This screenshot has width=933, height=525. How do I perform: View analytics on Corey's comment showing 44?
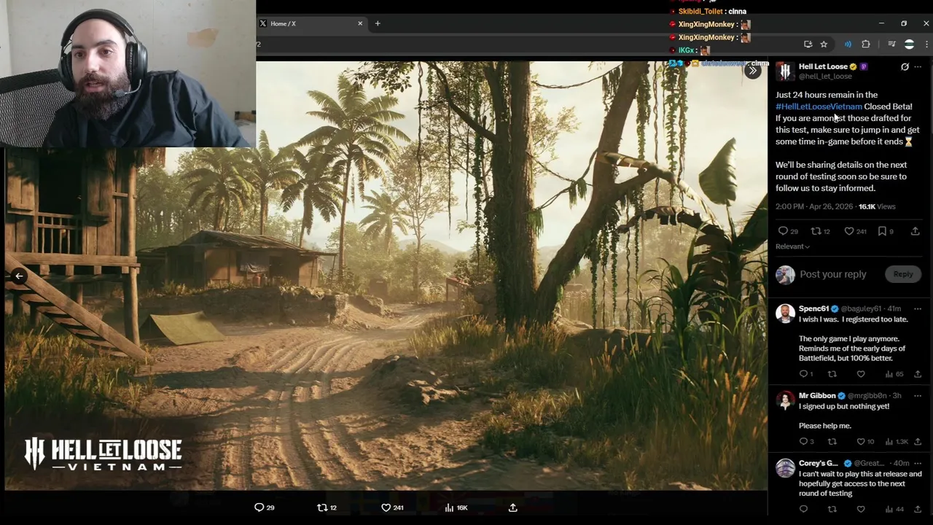click(894, 509)
